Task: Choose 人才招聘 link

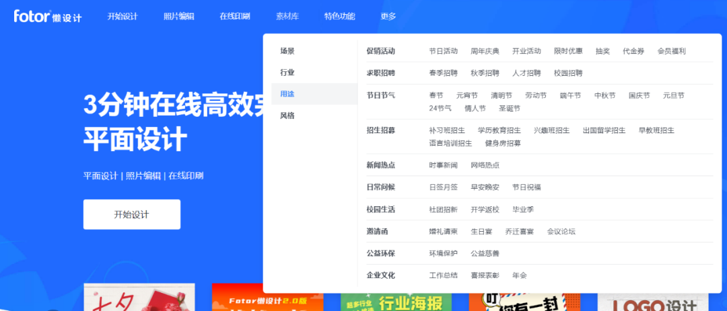Action: pyautogui.click(x=526, y=73)
